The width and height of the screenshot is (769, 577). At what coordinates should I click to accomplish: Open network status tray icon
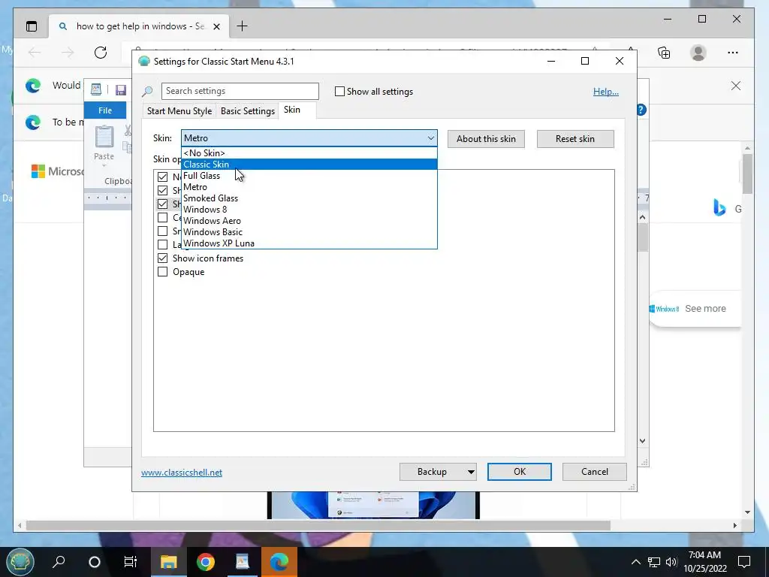[654, 562]
